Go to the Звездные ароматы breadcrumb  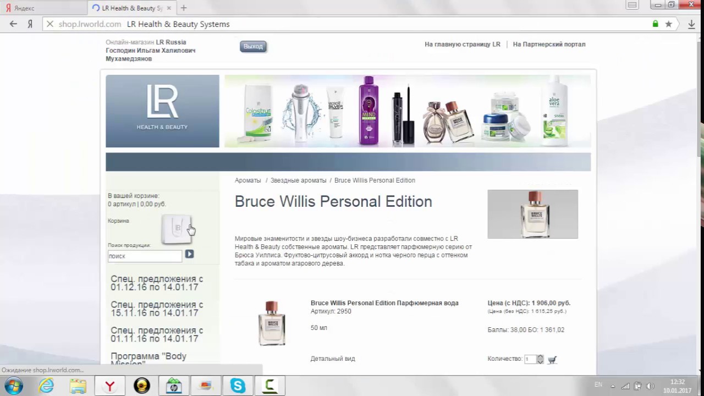click(x=298, y=180)
